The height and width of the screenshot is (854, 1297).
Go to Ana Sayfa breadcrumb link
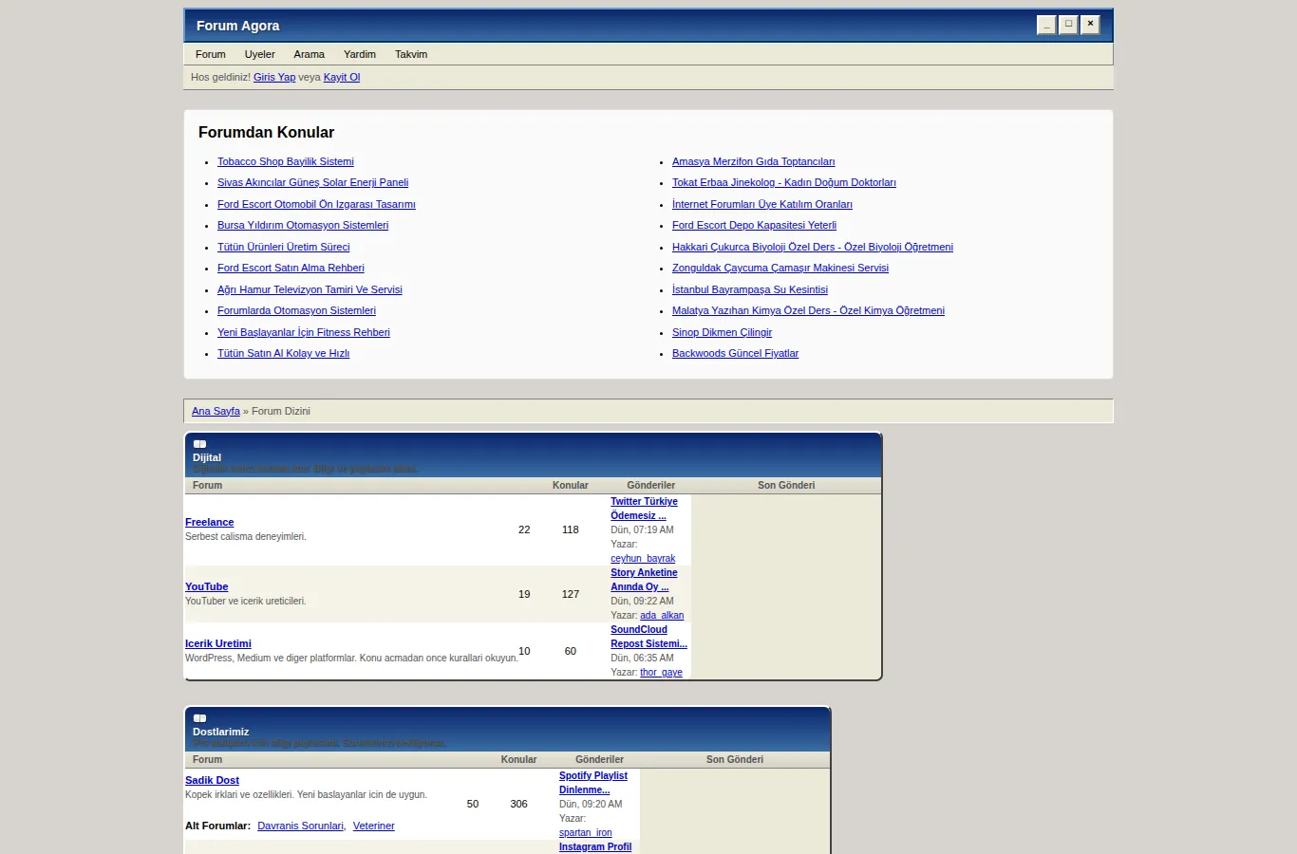tap(216, 411)
